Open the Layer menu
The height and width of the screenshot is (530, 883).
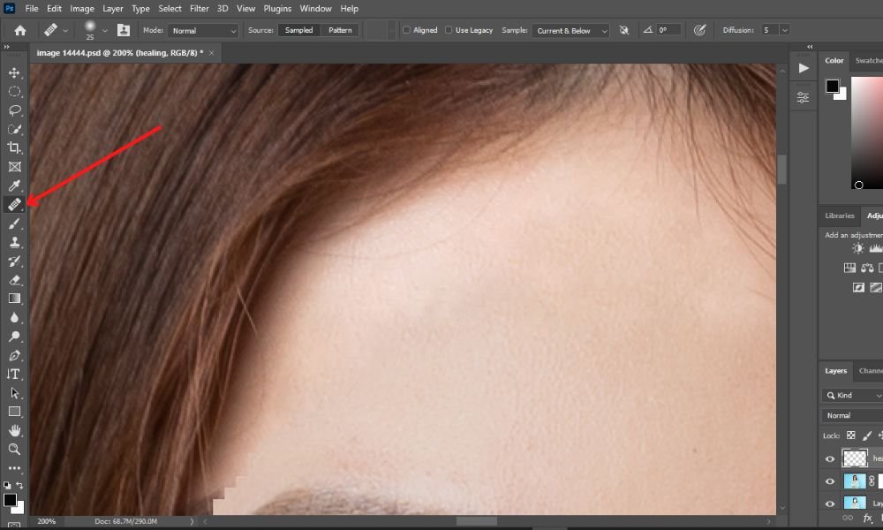click(x=113, y=9)
